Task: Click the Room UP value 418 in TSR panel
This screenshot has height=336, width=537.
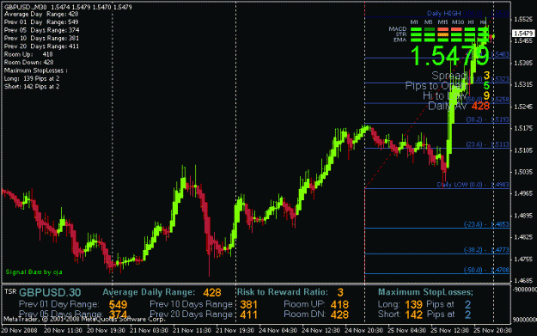Action: (x=339, y=304)
